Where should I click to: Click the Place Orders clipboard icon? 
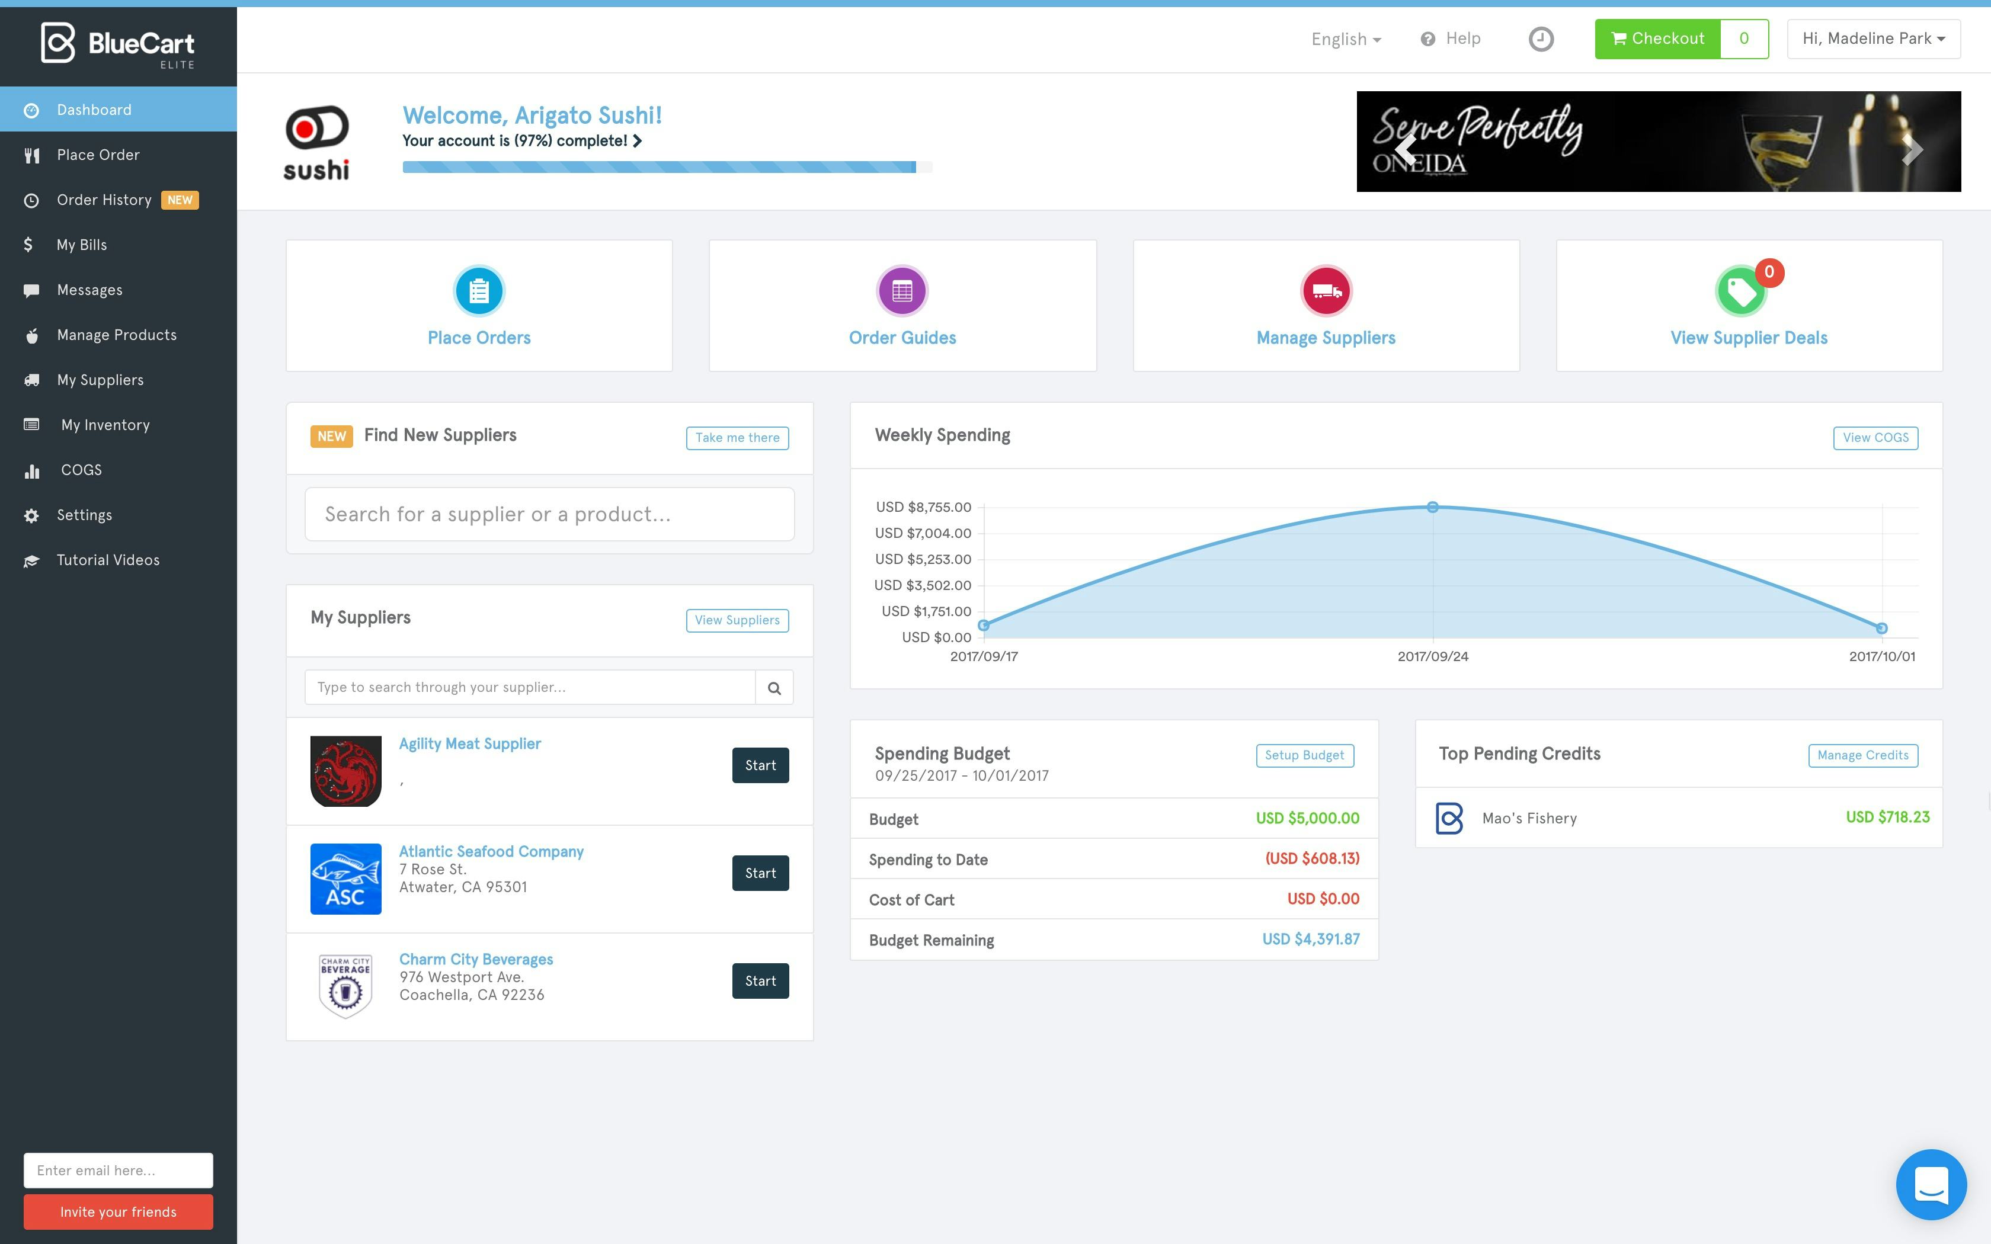pyautogui.click(x=479, y=291)
